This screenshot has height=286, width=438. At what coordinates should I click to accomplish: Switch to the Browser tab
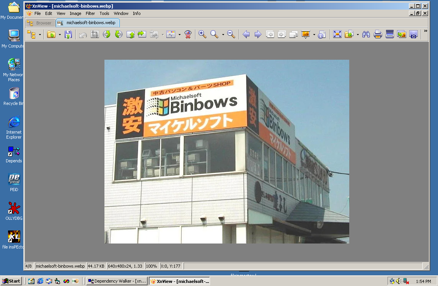[40, 23]
